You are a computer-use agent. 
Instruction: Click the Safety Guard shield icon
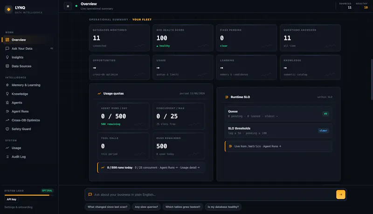coord(7,129)
